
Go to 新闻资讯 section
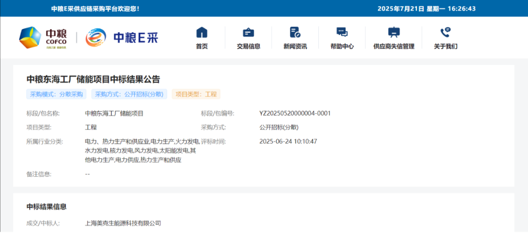click(295, 46)
